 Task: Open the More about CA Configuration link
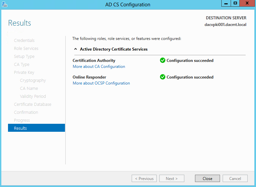point(99,67)
